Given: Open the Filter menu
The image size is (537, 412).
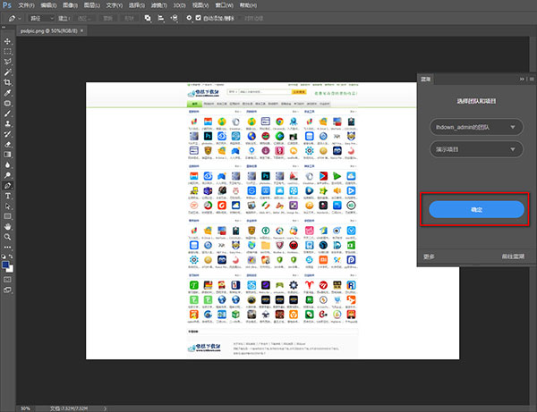Looking at the screenshot, I should [x=159, y=5].
